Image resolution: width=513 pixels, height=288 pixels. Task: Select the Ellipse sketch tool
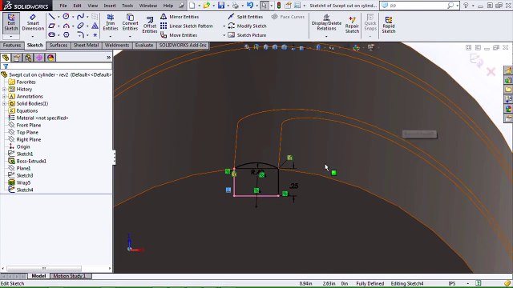click(x=80, y=26)
